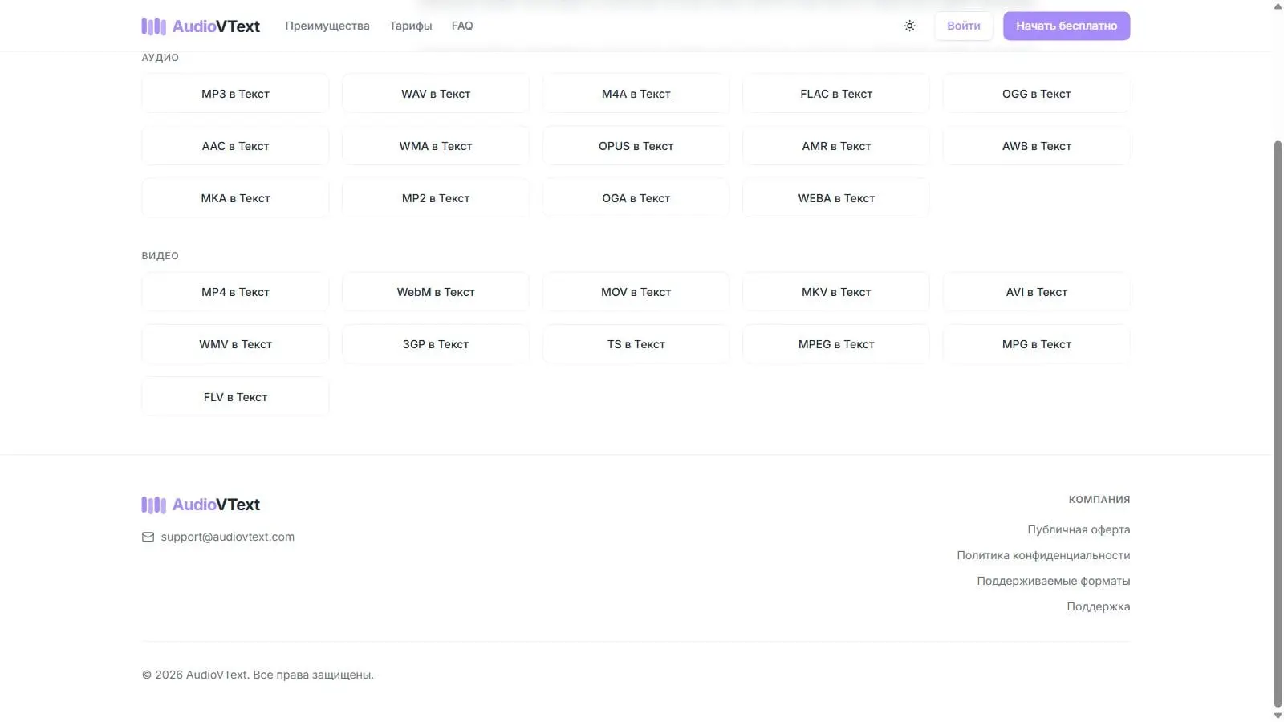Open the Поддерживаемые форматы link
Screen dimensions: 1284x722
pos(1053,581)
